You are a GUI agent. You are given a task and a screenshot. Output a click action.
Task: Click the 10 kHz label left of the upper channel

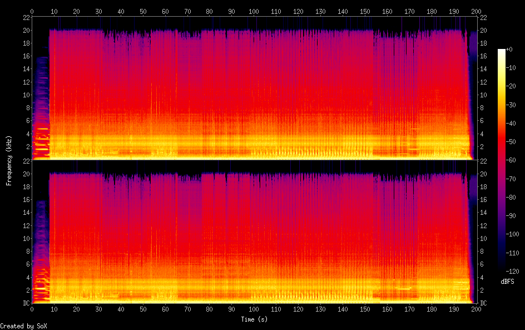25,95
